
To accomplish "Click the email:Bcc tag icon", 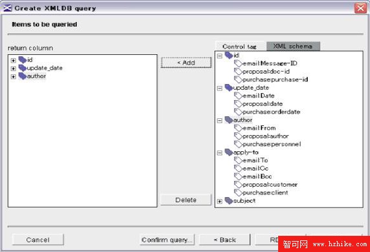I will pyautogui.click(x=238, y=176).
